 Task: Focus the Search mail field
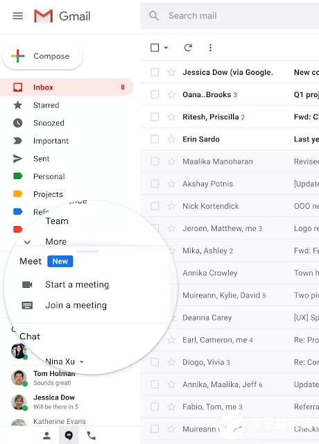(x=230, y=16)
